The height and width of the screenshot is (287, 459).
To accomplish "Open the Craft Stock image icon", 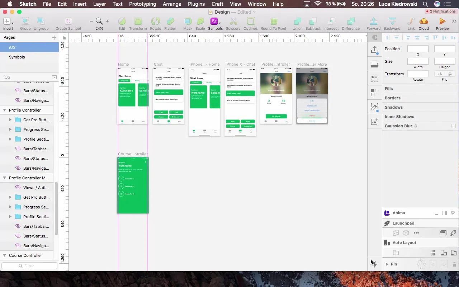I will [x=375, y=121].
